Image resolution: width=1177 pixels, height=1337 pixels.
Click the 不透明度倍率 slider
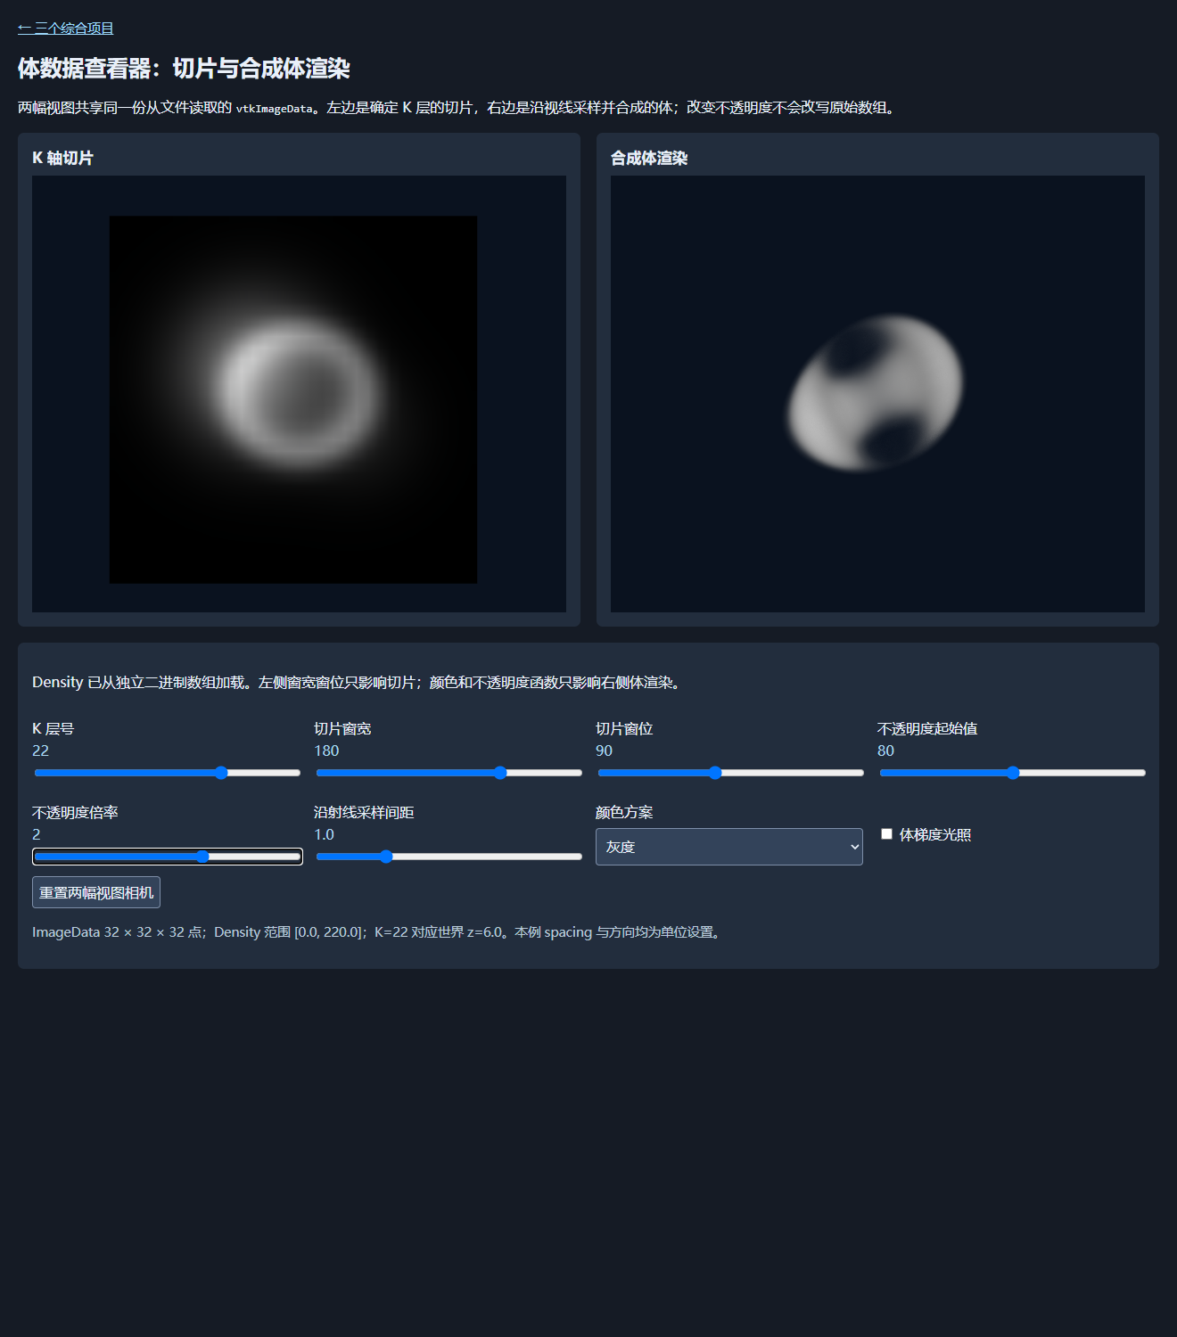[168, 857]
